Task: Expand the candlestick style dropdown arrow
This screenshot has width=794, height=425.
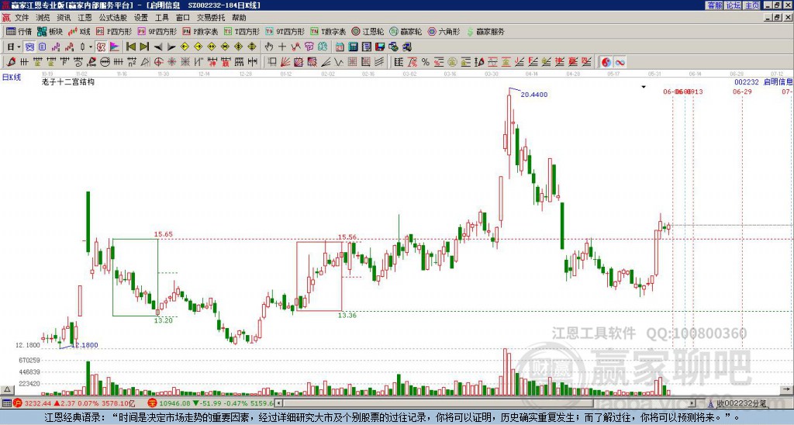Action: click(x=91, y=47)
